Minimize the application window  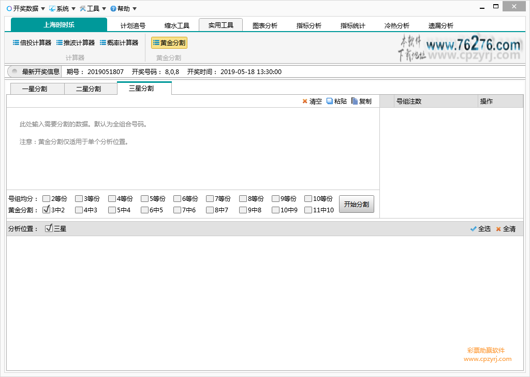482,7
